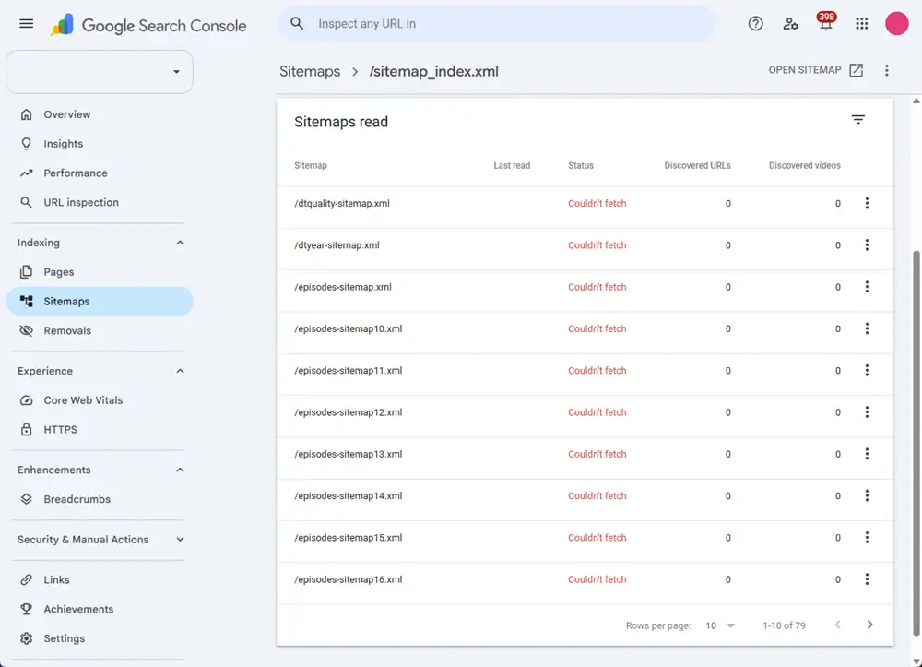Open user and permissions settings icon

pos(790,24)
